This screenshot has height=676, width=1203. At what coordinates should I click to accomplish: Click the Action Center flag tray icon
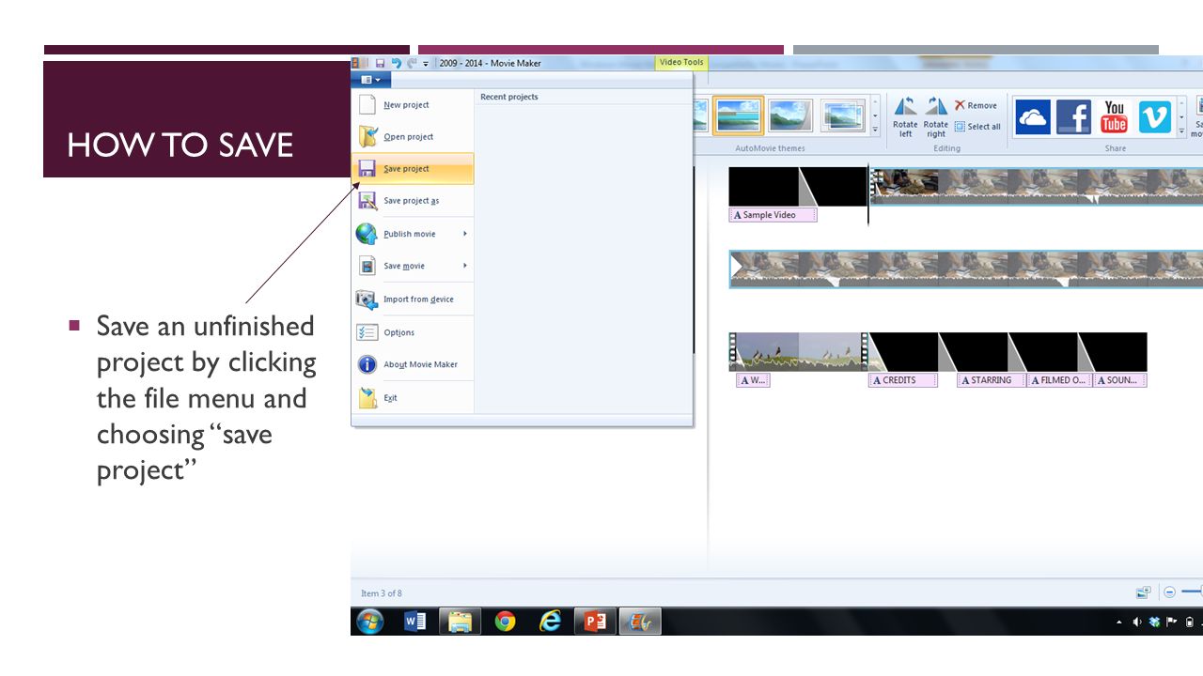pyautogui.click(x=1171, y=622)
